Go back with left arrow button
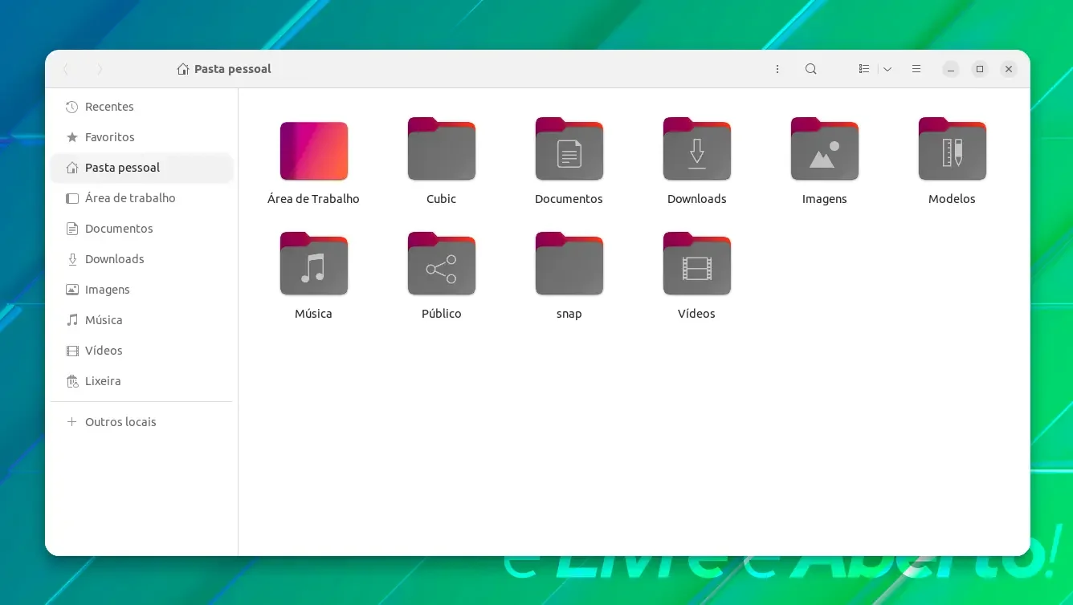 66,69
